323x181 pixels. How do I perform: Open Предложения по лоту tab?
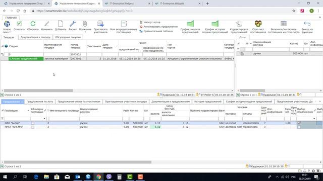40,102
